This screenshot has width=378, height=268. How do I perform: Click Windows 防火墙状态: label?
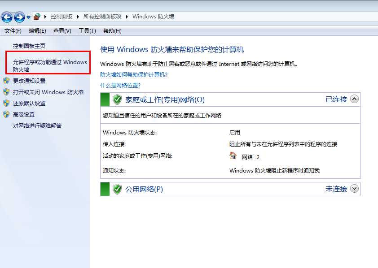[130, 132]
